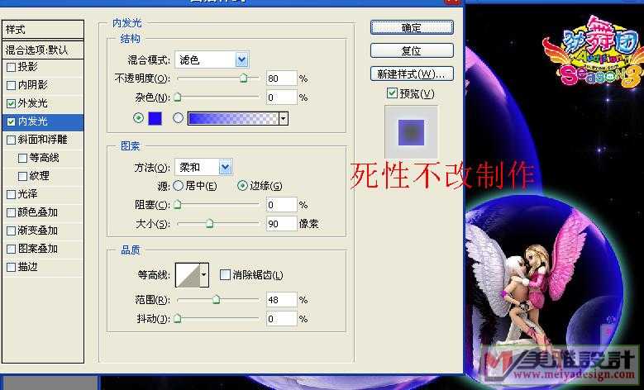Select the 斜面和浮雕 style row label
The height and width of the screenshot is (390, 644).
pos(43,140)
